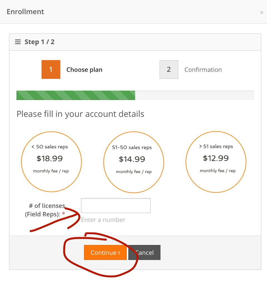Close the Enrollment dialog with the X
The height and width of the screenshot is (298, 267).
click(x=261, y=13)
